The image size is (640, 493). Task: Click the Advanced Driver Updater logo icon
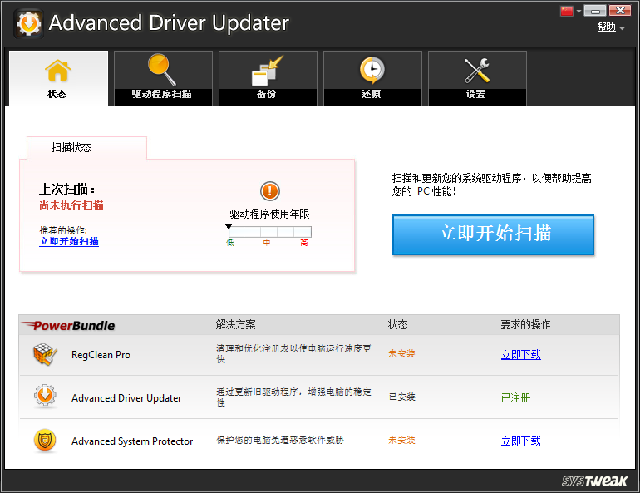(x=28, y=23)
